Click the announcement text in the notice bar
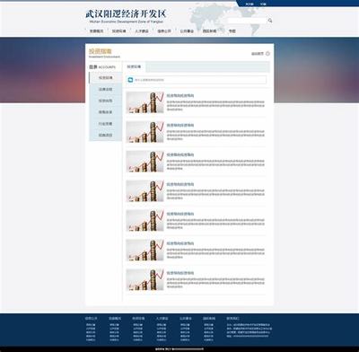 pos(149,80)
